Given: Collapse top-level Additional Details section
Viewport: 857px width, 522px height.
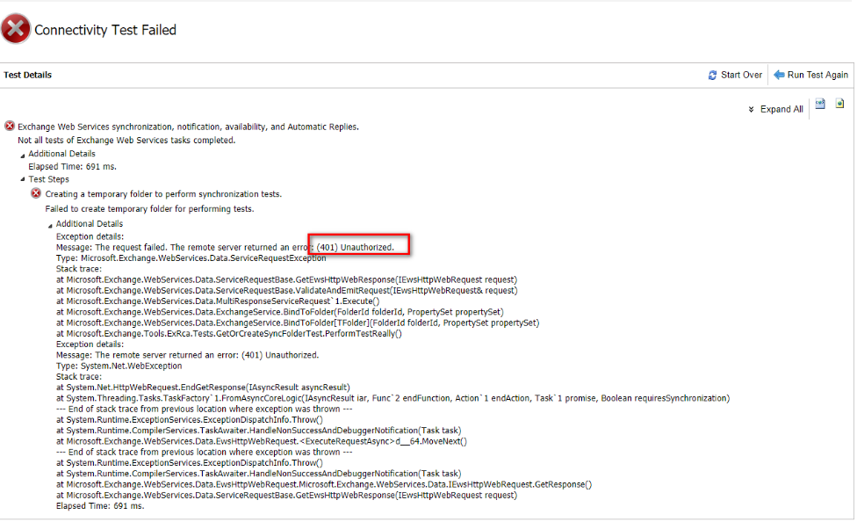Looking at the screenshot, I should click(x=23, y=156).
